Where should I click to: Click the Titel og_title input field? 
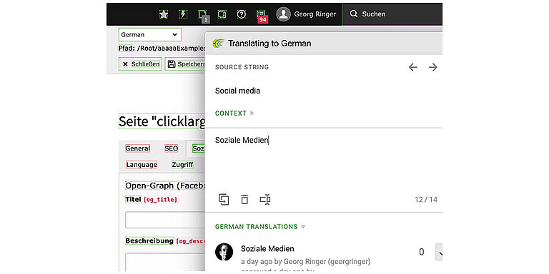tap(165, 220)
